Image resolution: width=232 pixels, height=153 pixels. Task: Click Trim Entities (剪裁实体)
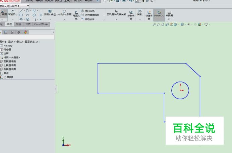click(x=50, y=13)
